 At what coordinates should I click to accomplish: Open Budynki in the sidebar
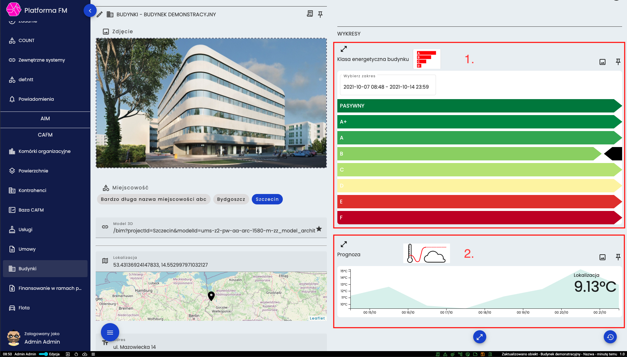pos(45,269)
